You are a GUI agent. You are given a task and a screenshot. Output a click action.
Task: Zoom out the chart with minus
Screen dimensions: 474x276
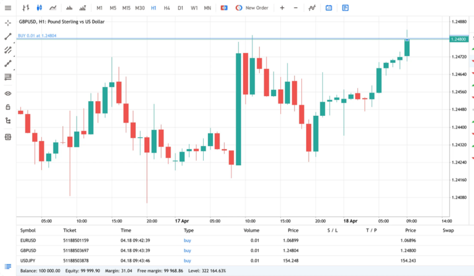coord(296,8)
